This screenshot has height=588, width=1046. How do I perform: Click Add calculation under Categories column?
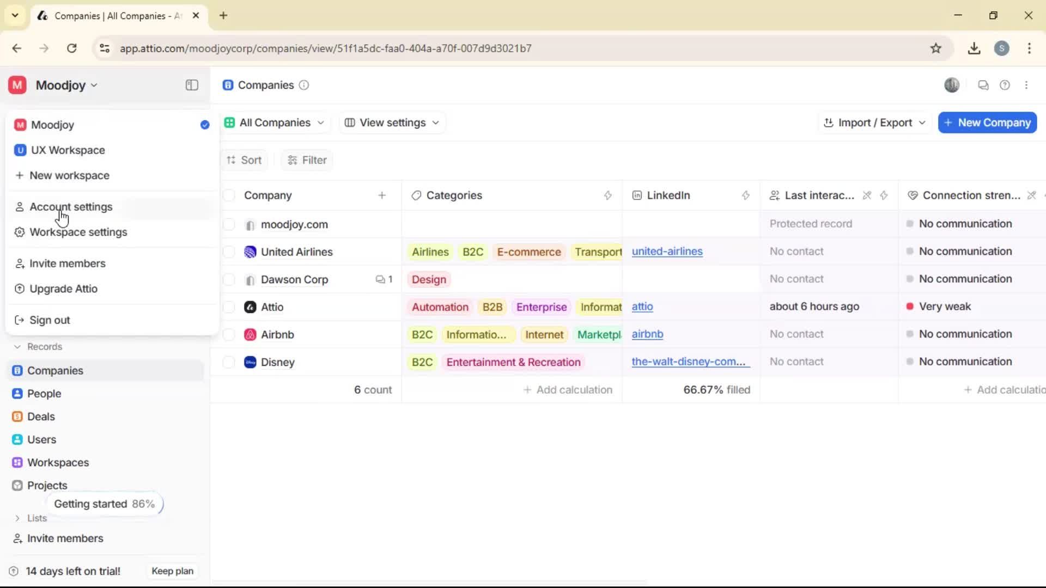[568, 390]
